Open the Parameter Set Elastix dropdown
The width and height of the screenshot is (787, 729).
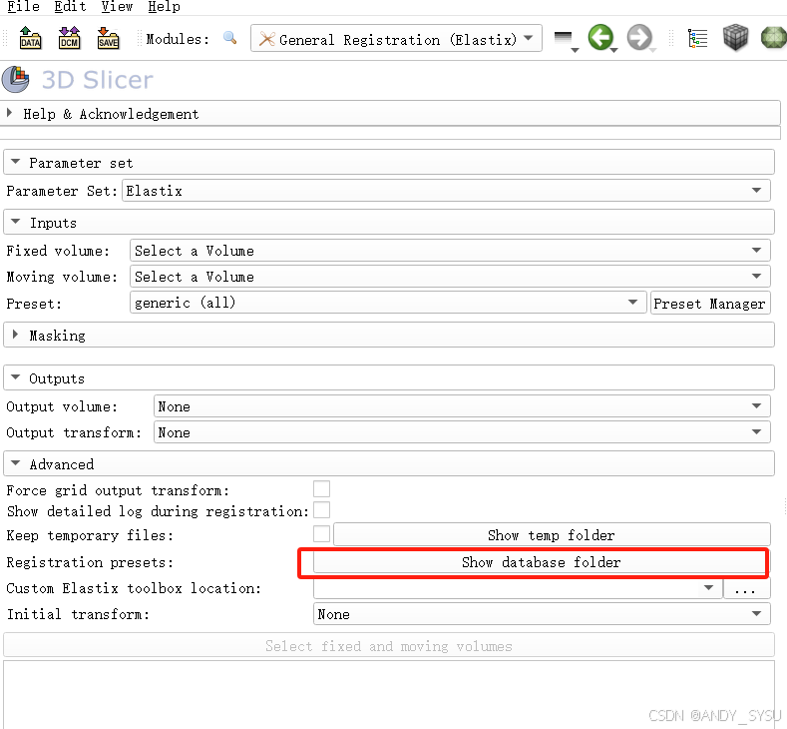(446, 191)
